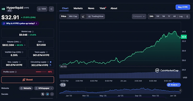Click the Buy HYPE button

click(183, 7)
